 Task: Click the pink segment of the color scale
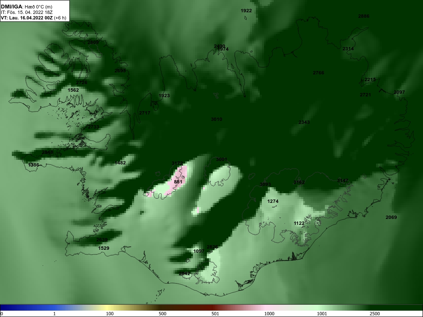pyautogui.click(x=266, y=308)
